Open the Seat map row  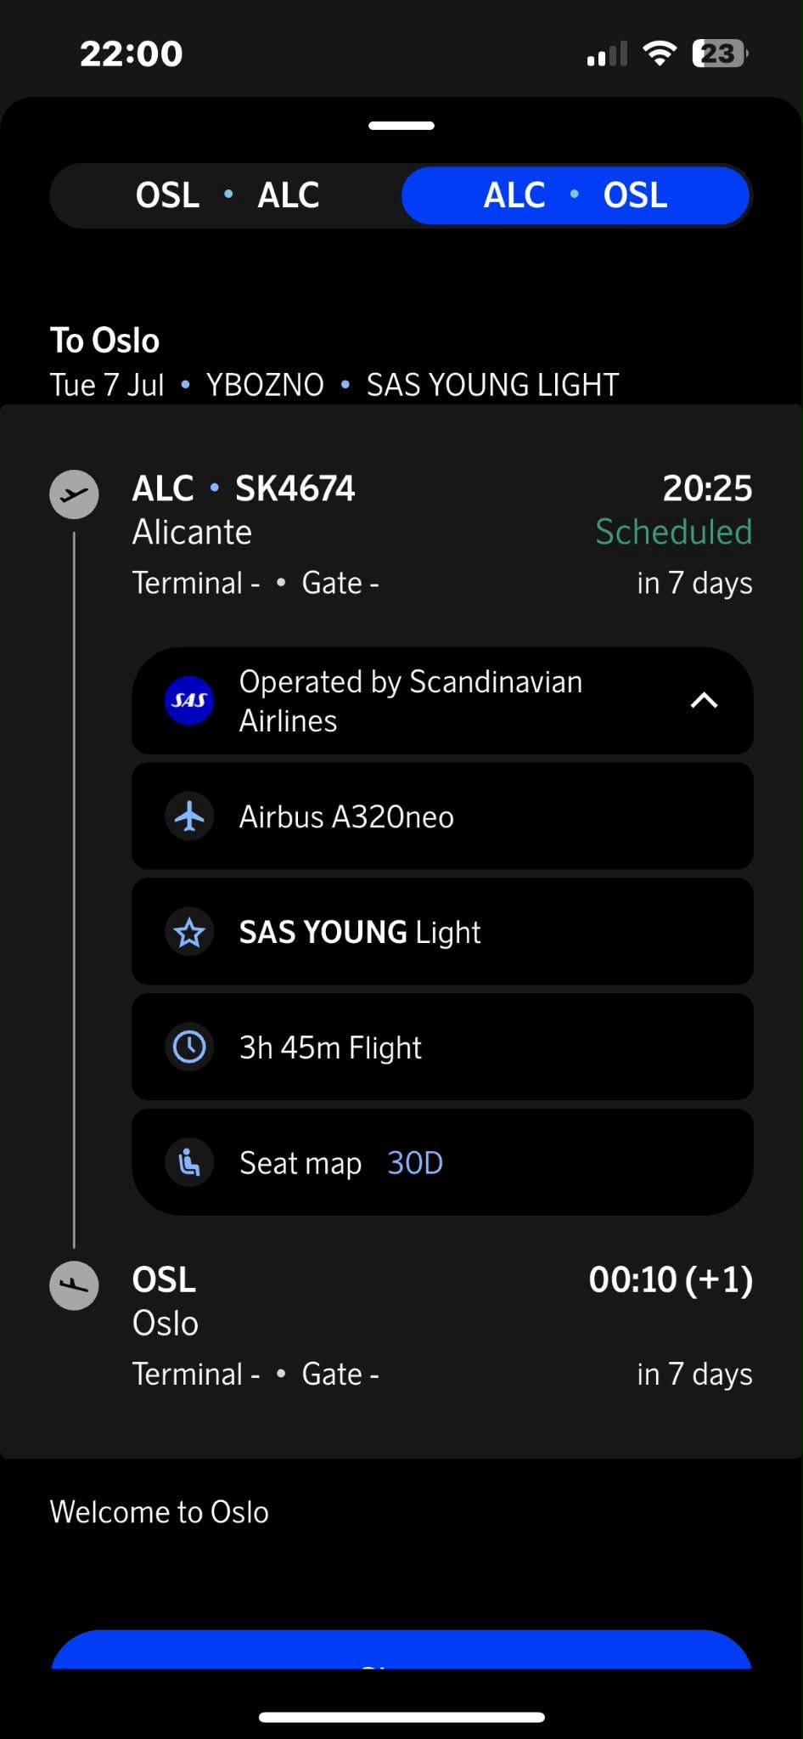[x=442, y=1162]
